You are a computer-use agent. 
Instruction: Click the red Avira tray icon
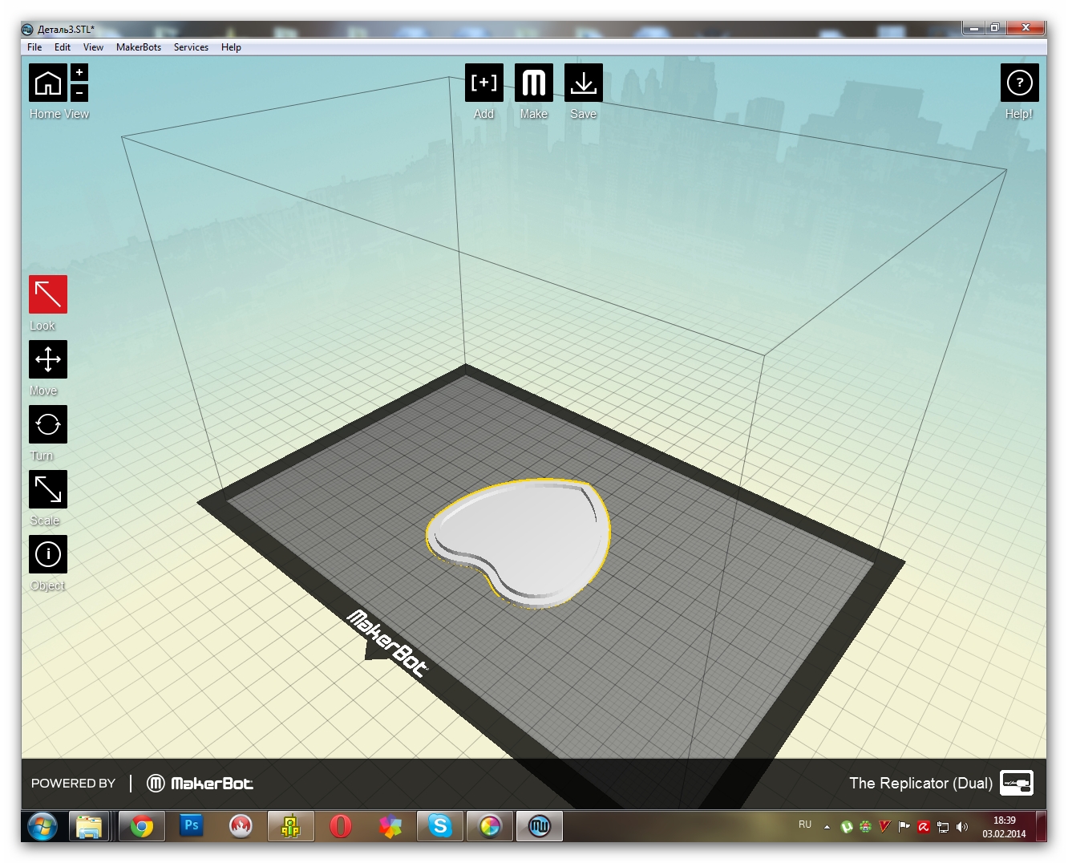924,827
